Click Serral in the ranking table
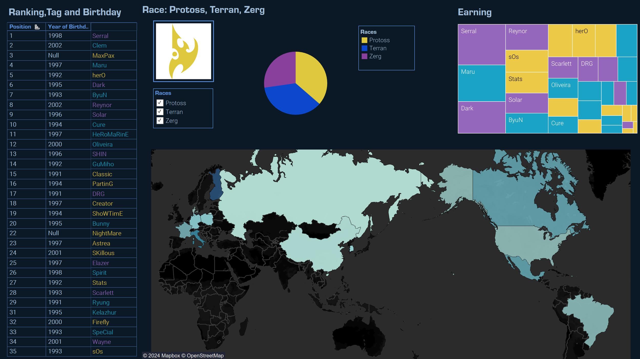Viewport: 640px width, 359px height. pos(100,36)
